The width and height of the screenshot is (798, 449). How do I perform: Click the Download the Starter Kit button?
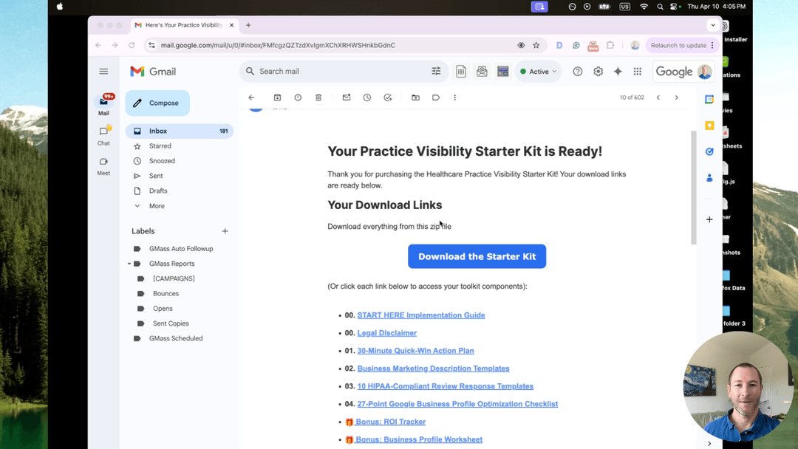coord(477,256)
